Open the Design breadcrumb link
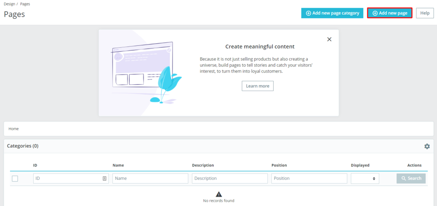This screenshot has height=206, width=437. (x=10, y=4)
